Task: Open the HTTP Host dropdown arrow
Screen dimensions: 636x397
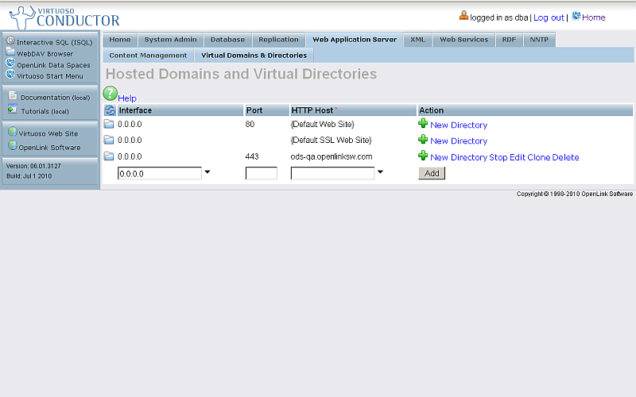Action: point(381,172)
